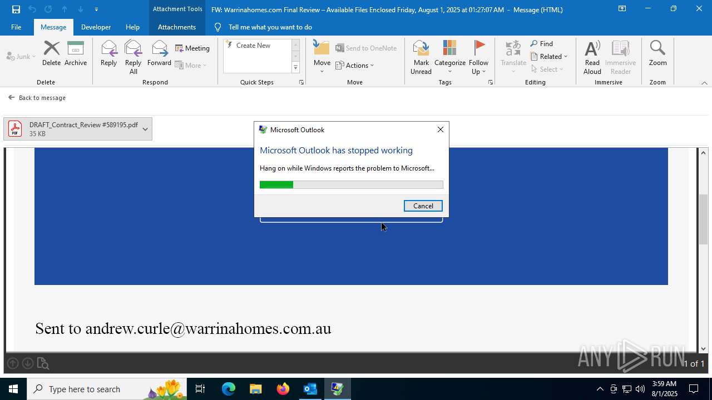712x400 pixels.
Task: Open the Categorize color menu
Action: 450,57
